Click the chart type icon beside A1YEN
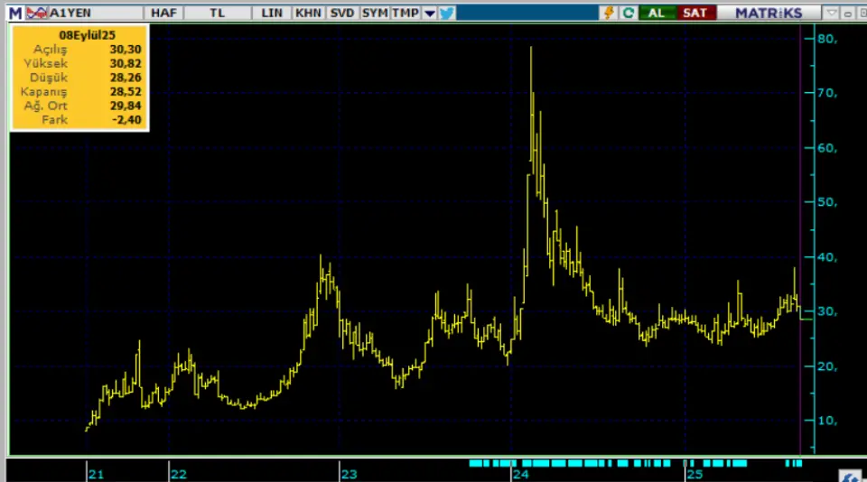The image size is (867, 482). (36, 13)
